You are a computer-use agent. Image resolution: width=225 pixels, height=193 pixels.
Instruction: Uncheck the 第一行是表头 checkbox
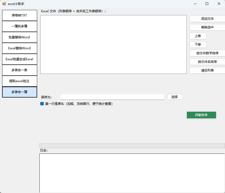coord(42,104)
